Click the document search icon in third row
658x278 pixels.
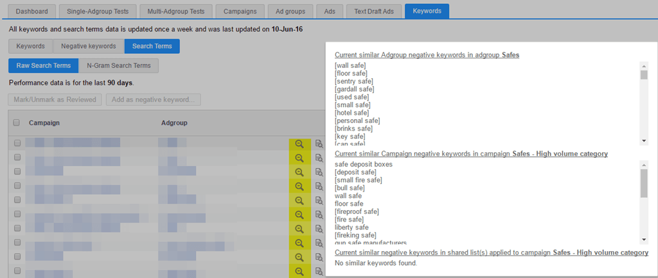(x=319, y=172)
